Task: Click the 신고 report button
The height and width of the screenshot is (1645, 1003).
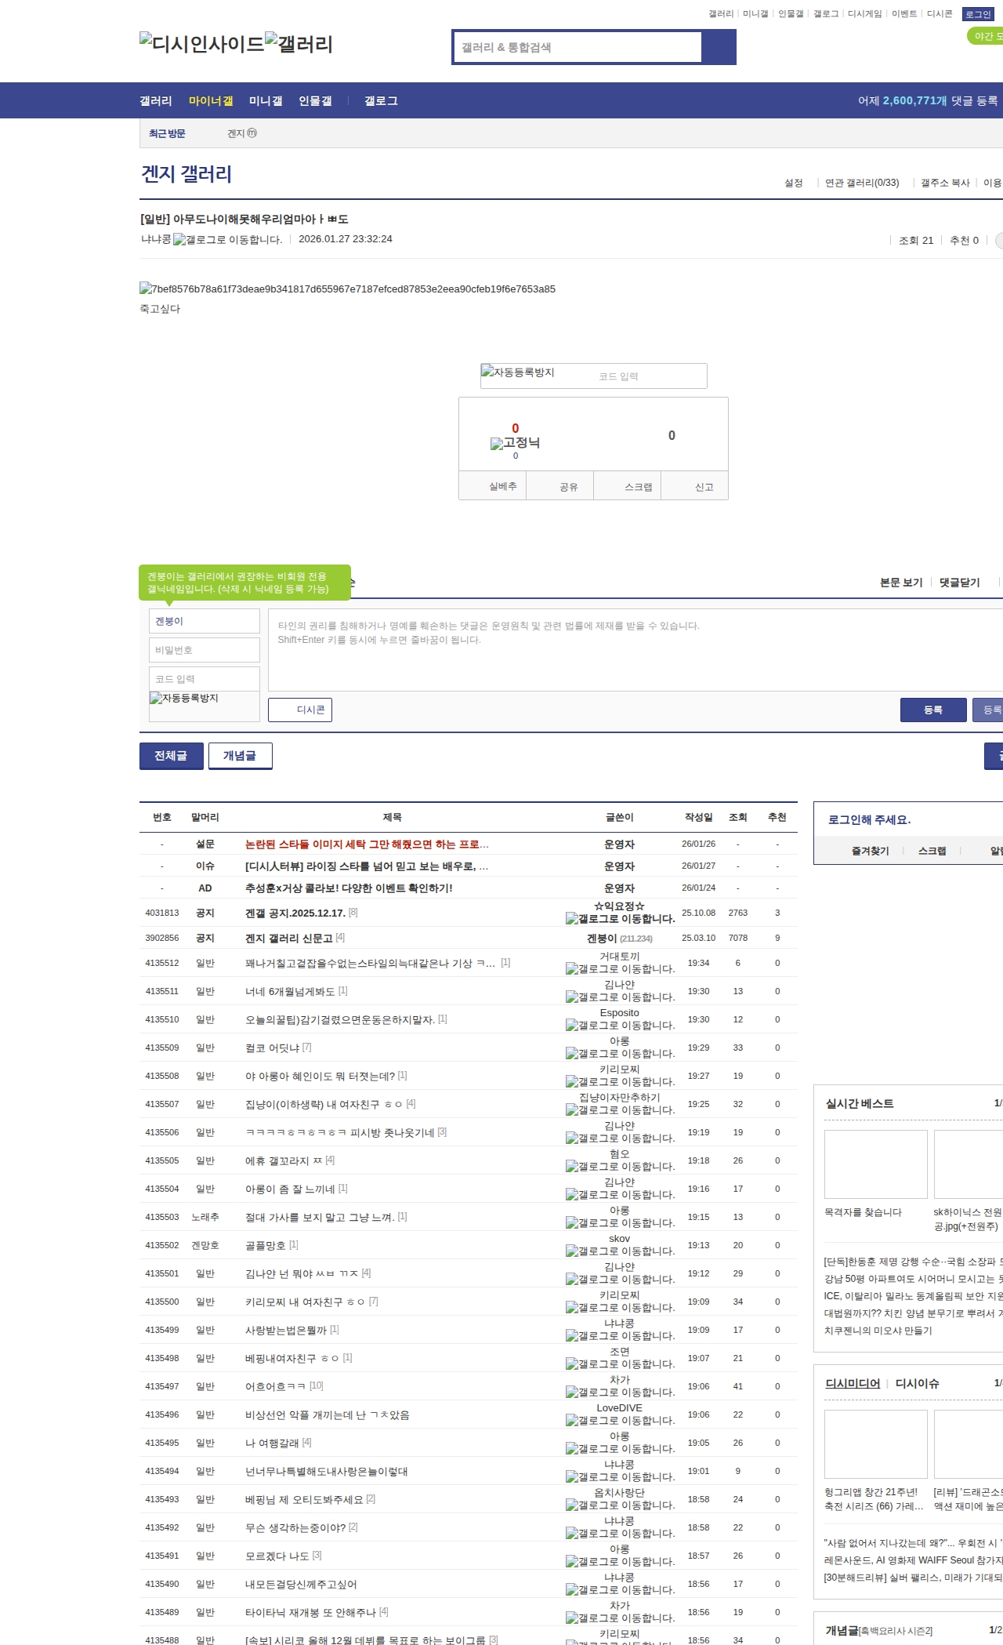Action: pos(704,487)
